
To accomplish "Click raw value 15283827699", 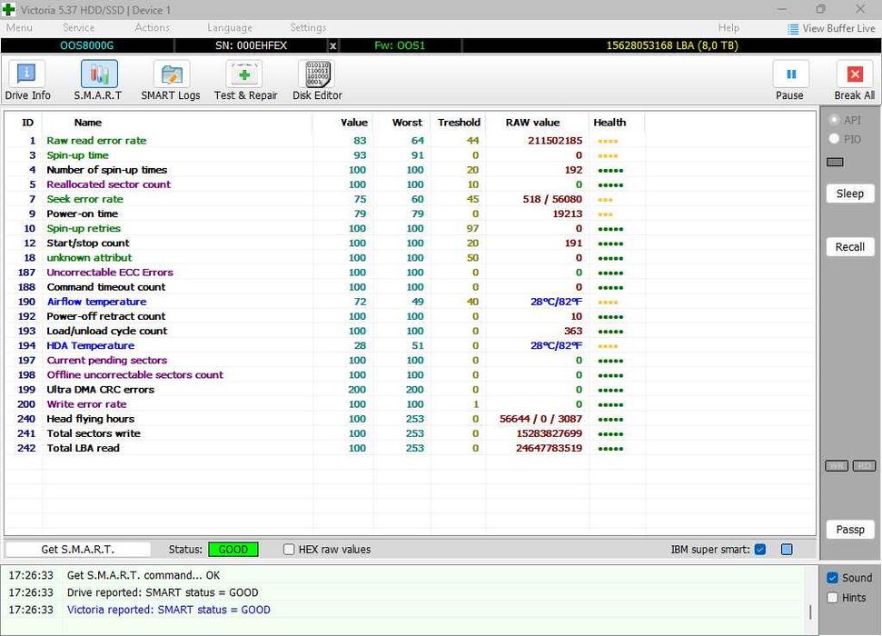I will (549, 433).
